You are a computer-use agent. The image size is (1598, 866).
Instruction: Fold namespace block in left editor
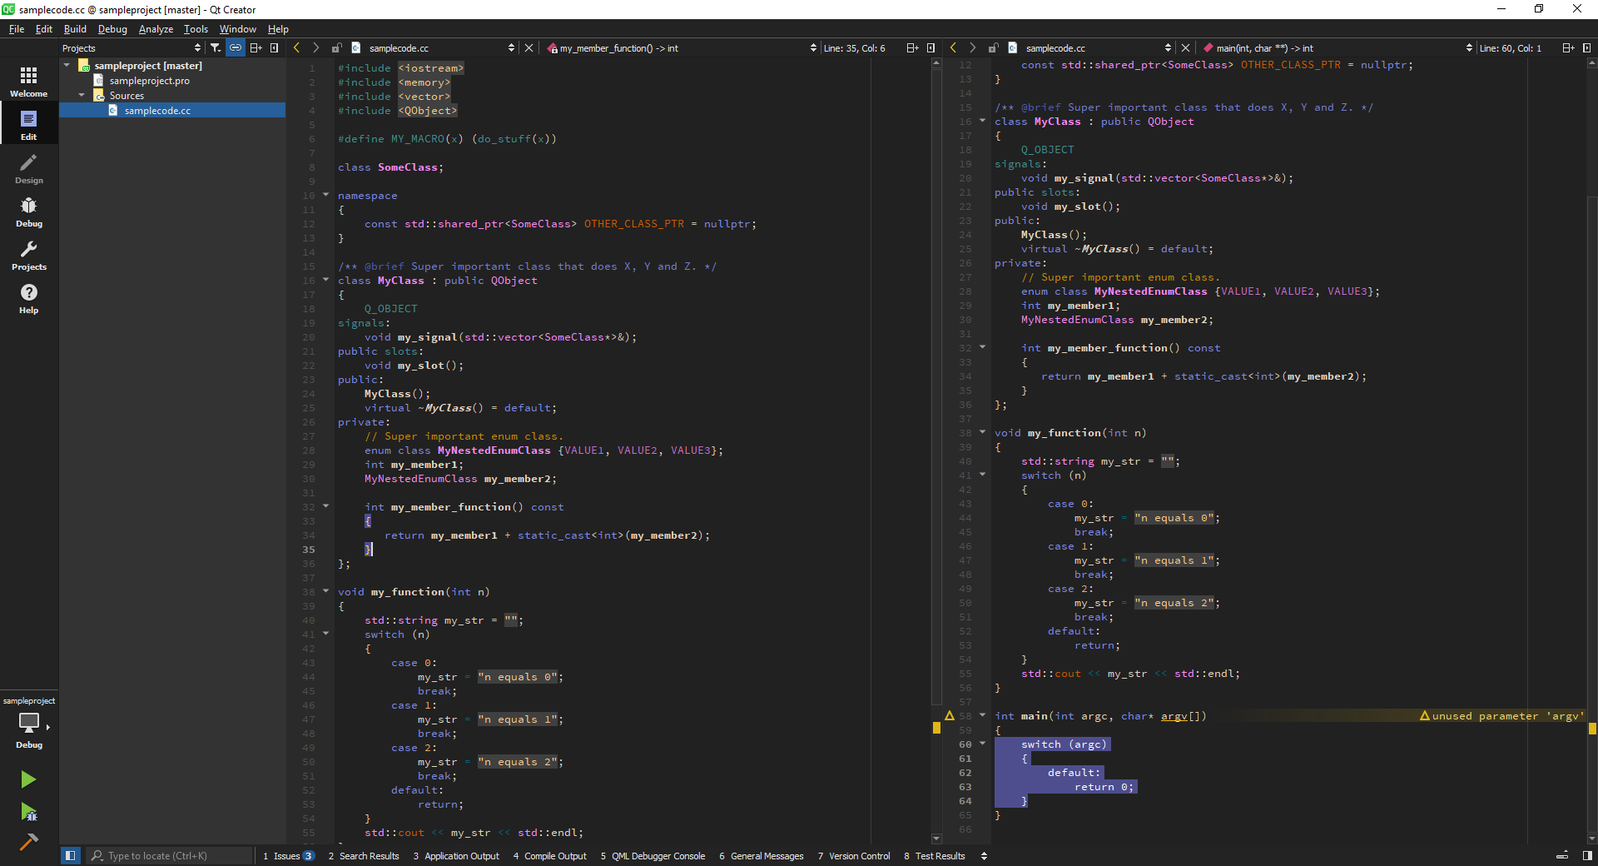click(x=325, y=195)
